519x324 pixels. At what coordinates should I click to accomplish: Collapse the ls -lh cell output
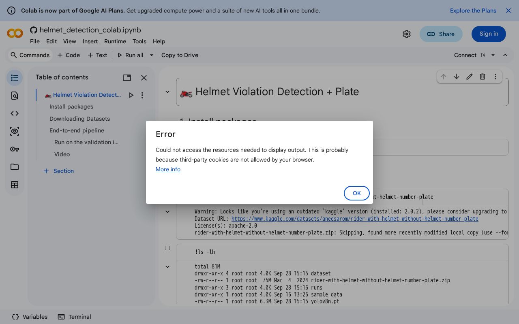click(x=167, y=266)
